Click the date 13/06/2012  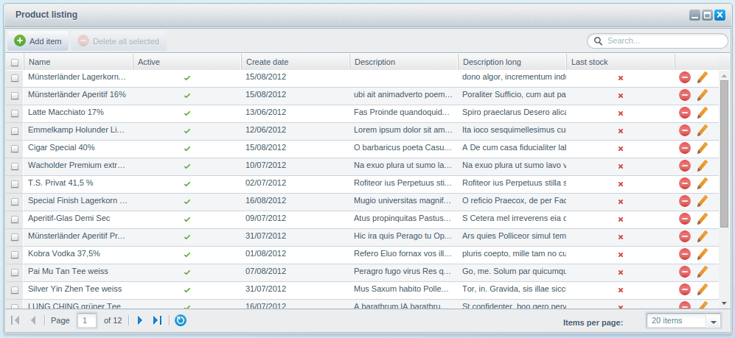pyautogui.click(x=266, y=112)
